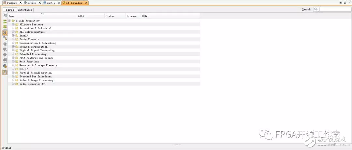Sort by the Name column header
The width and height of the screenshot is (352, 150).
point(42,16)
